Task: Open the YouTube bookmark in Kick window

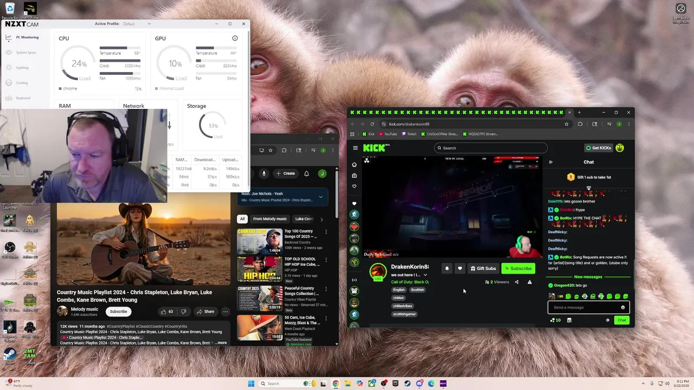Action: [x=388, y=134]
